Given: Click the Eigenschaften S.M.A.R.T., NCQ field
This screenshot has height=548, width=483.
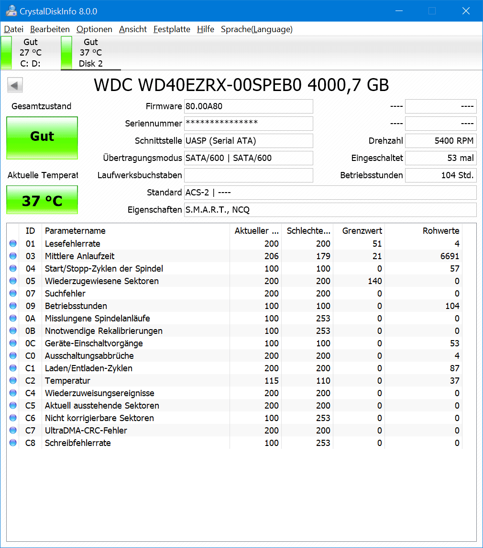Looking at the screenshot, I should point(330,210).
